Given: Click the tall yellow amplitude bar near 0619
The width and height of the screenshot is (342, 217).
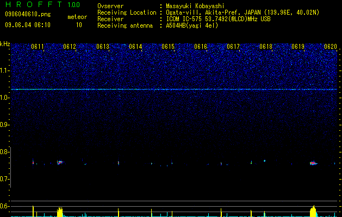Looking at the screenshot, I should pos(313,211).
